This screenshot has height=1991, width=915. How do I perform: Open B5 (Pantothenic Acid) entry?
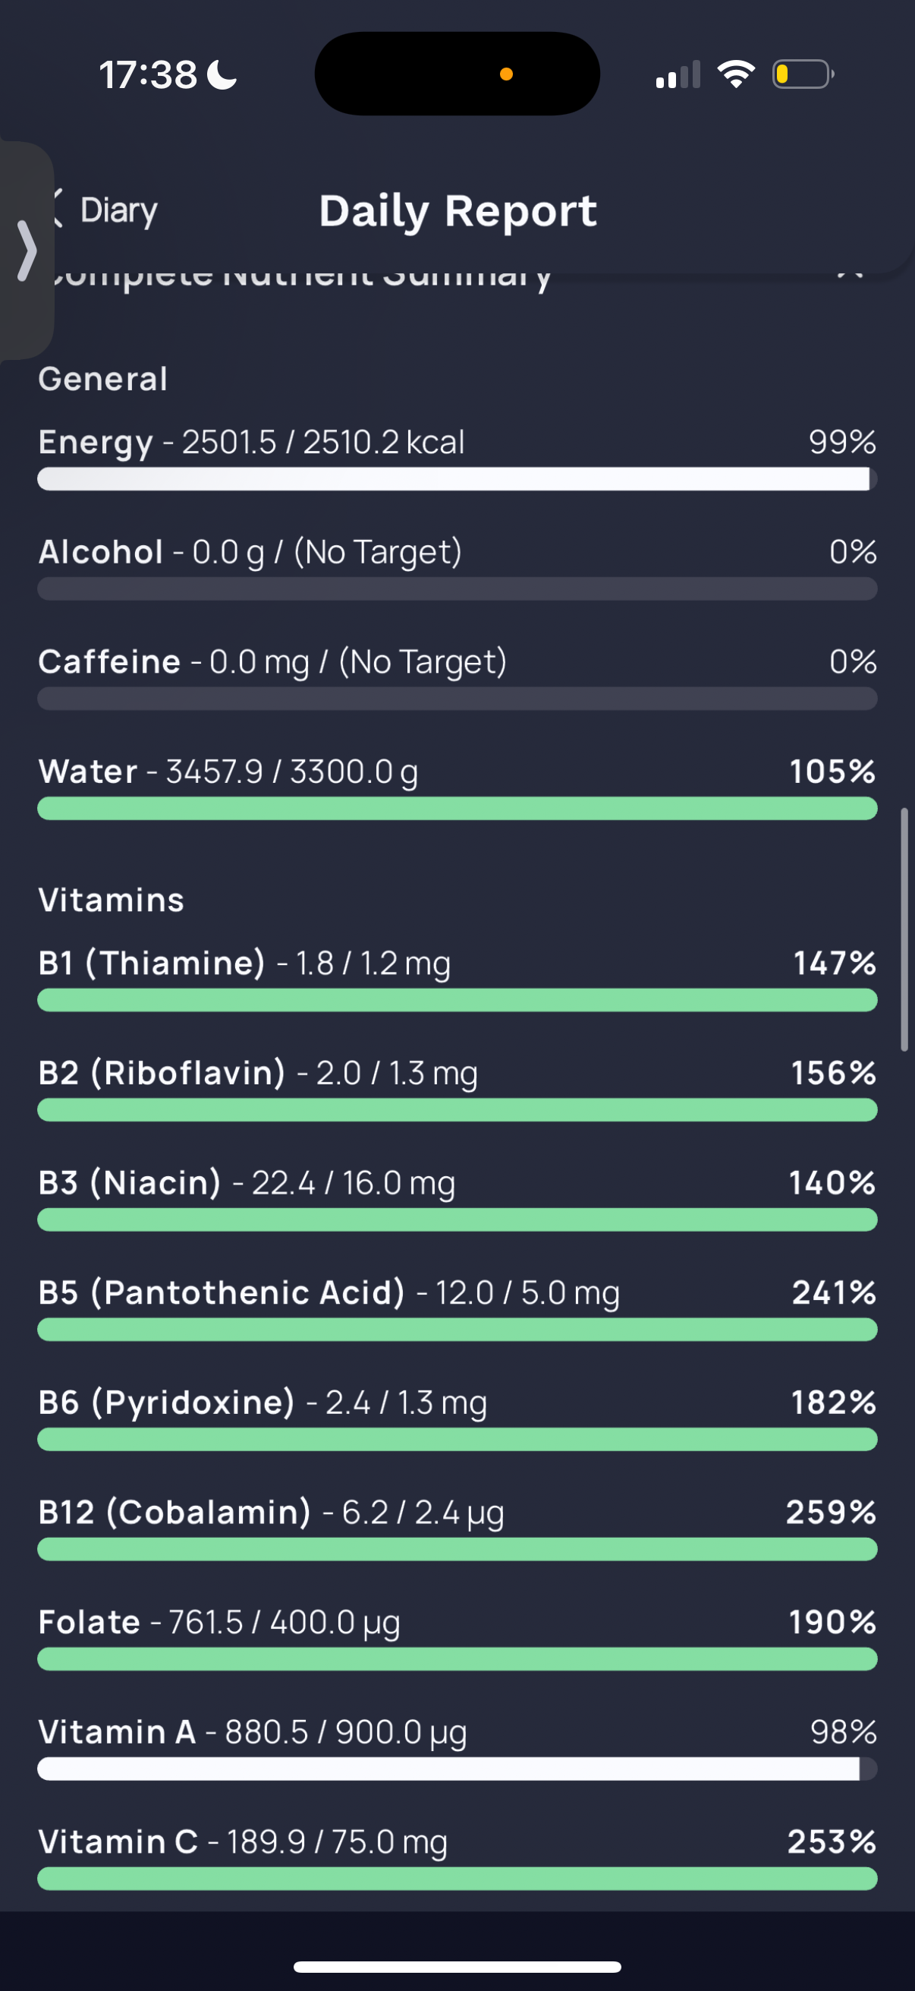pos(457,1307)
